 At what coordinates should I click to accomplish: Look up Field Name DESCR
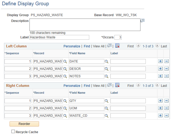pyautogui.click(x=106, y=69)
